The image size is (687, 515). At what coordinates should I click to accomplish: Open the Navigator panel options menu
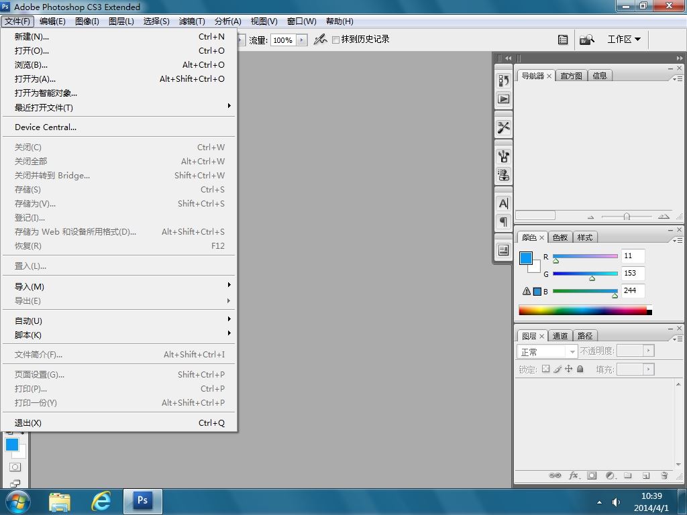coord(678,78)
